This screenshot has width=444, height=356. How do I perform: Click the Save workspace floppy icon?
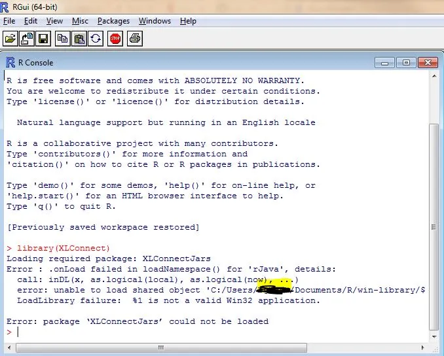coord(43,39)
